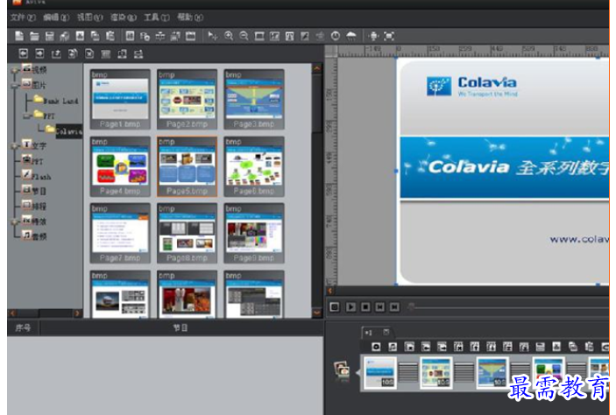Click the next frame playback button
This screenshot has width=616, height=415.
click(394, 306)
